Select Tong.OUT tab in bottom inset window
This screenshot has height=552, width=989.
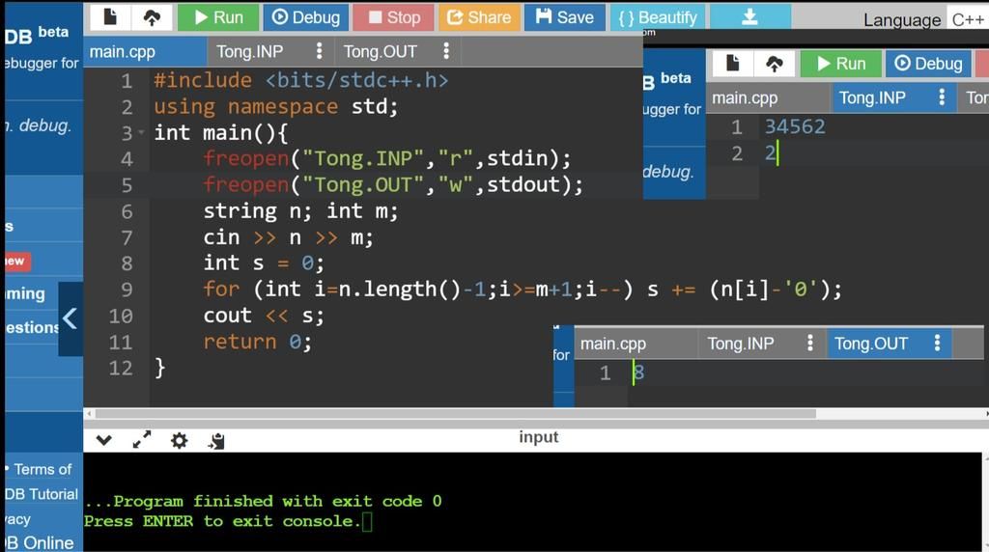(x=871, y=344)
